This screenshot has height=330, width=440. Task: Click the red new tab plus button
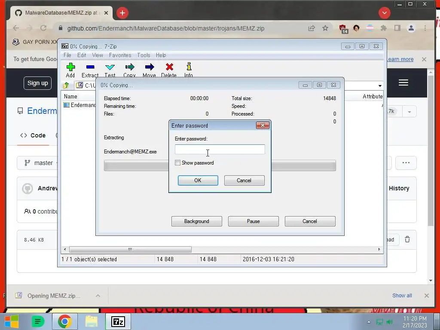pyautogui.click(x=122, y=13)
